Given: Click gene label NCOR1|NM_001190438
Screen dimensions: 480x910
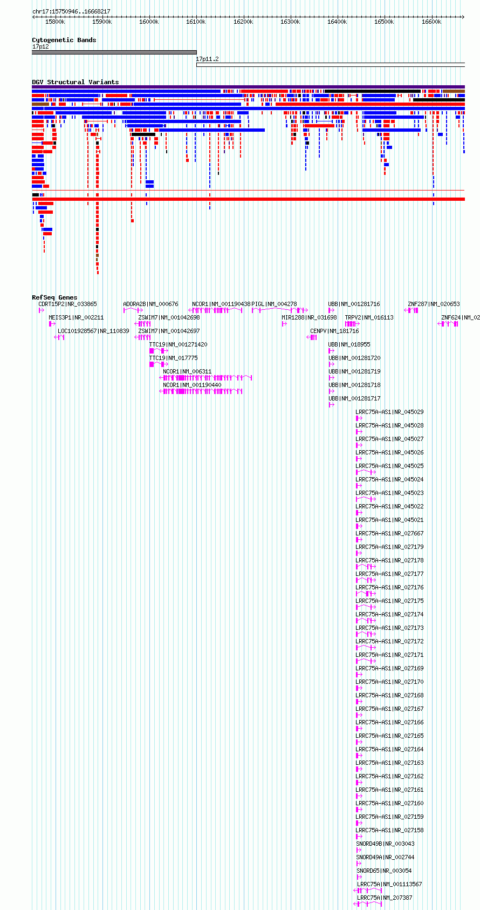Looking at the screenshot, I should click(x=221, y=304).
